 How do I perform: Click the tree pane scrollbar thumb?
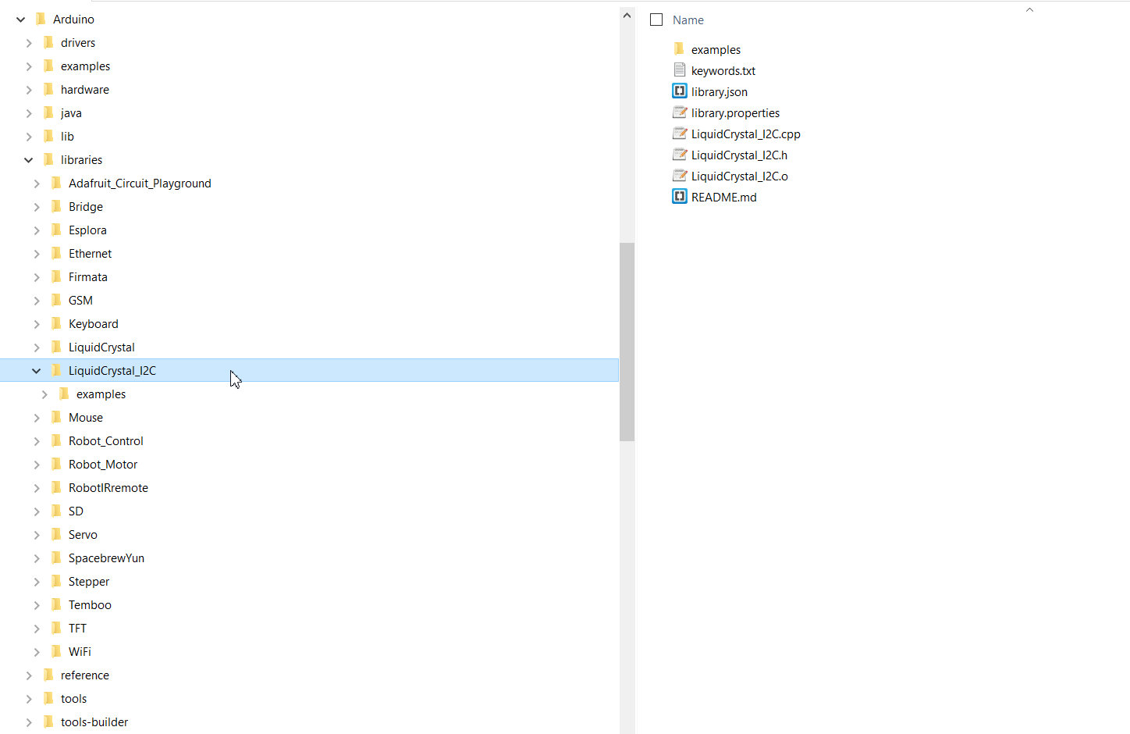627,342
